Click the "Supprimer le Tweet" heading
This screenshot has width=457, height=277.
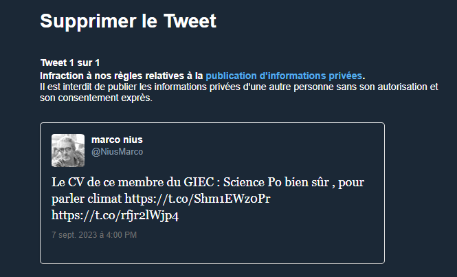click(x=128, y=21)
